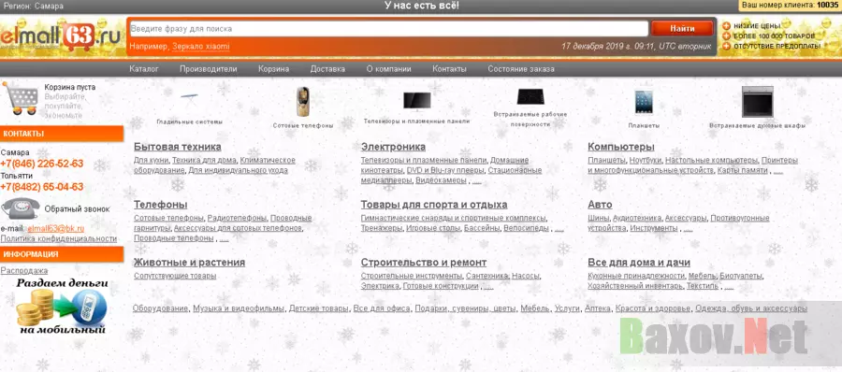Open the Контакты menu item

click(449, 69)
